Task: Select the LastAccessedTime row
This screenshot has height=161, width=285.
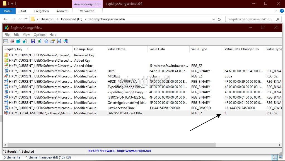Action: click(142, 108)
